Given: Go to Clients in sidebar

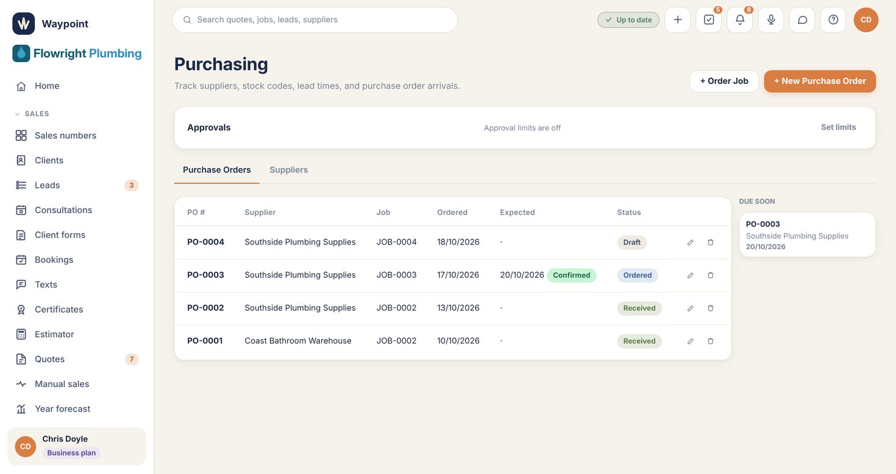Looking at the screenshot, I should pyautogui.click(x=77, y=160).
